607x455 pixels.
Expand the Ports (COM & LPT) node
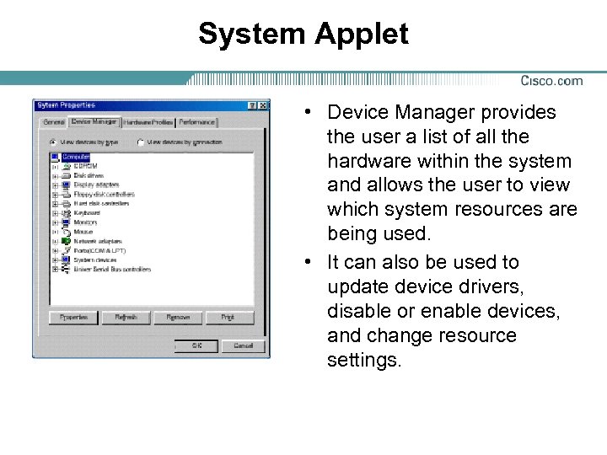coord(56,251)
